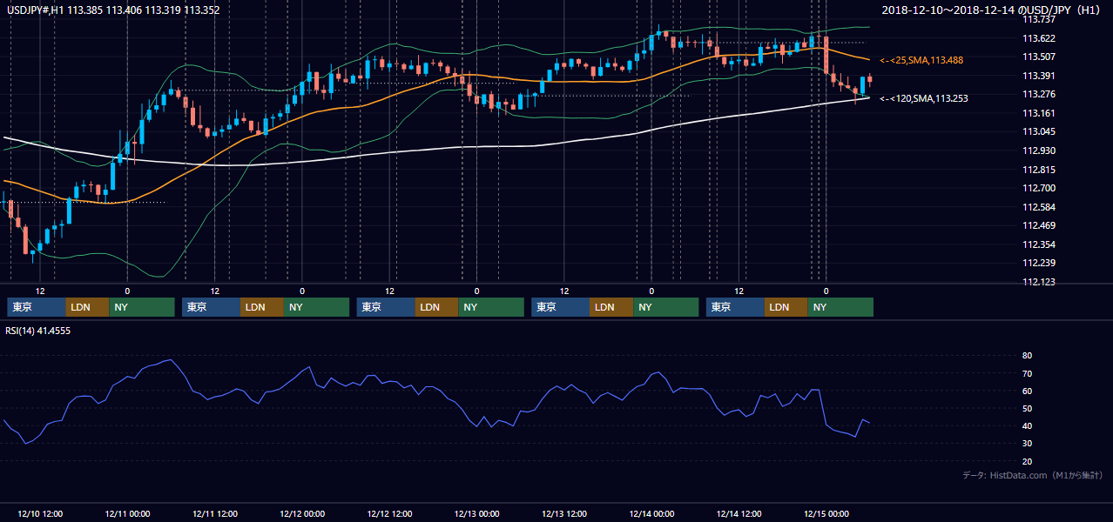The image size is (1113, 522).
Task: Click the RSI 20 level label
Action: click(x=1027, y=461)
